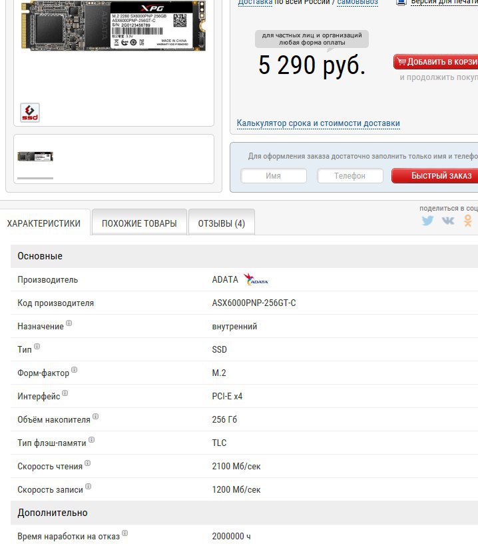Click the 2000000 ч MTBF value
478x546 pixels.
pyautogui.click(x=231, y=536)
